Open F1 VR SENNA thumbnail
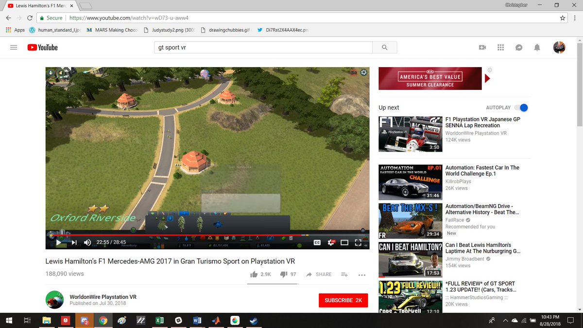This screenshot has width=583, height=328. point(411,134)
